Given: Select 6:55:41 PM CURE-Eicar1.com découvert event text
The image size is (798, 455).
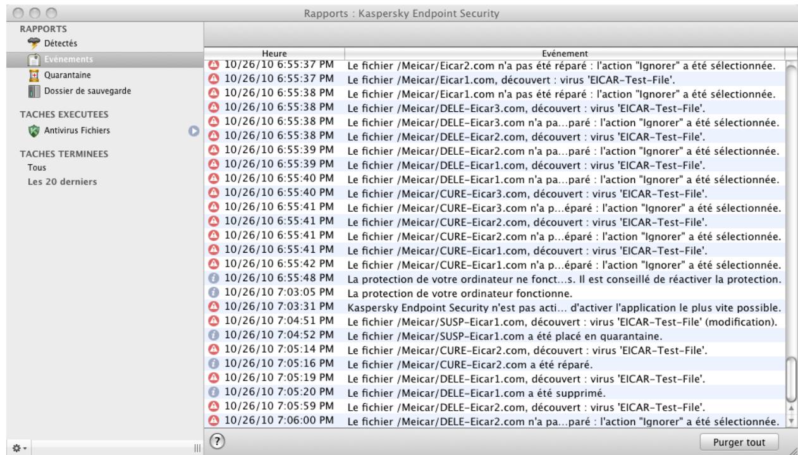Looking at the screenshot, I should [x=527, y=250].
